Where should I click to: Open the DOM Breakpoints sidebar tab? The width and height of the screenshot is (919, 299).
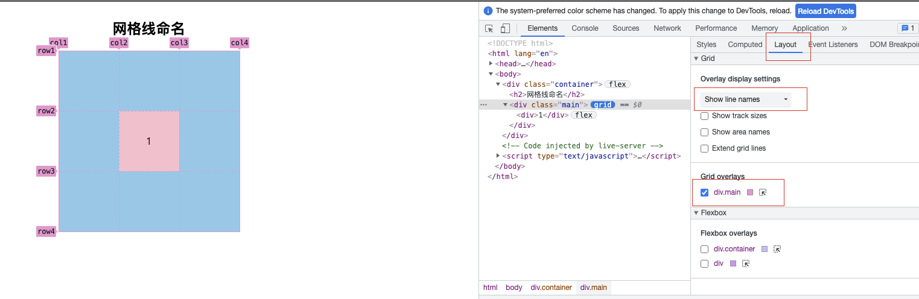click(x=894, y=45)
